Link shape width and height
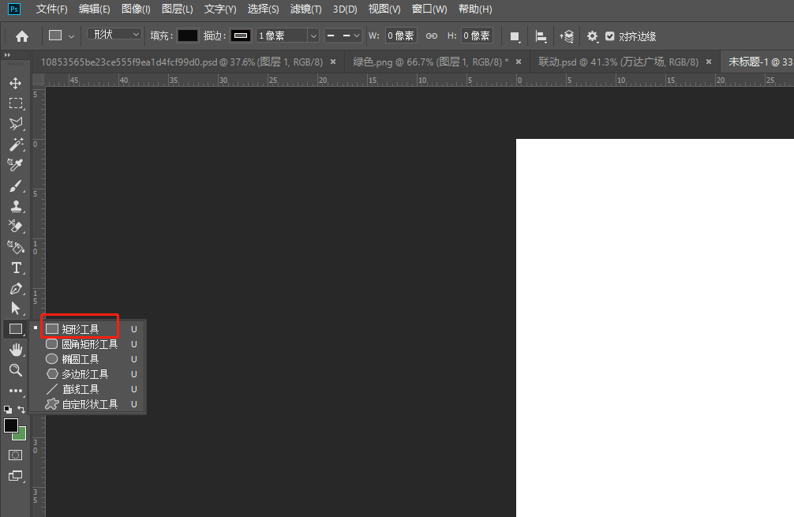The image size is (794, 517). click(432, 36)
